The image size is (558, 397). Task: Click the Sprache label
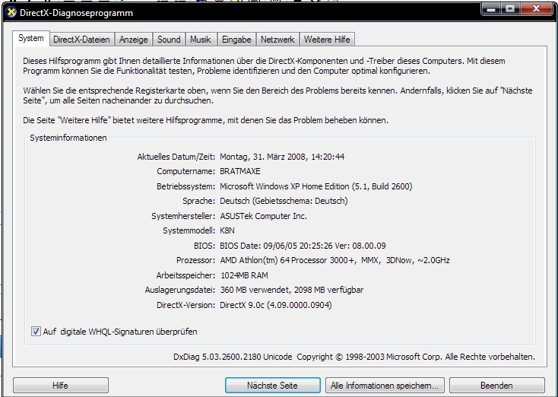point(198,202)
